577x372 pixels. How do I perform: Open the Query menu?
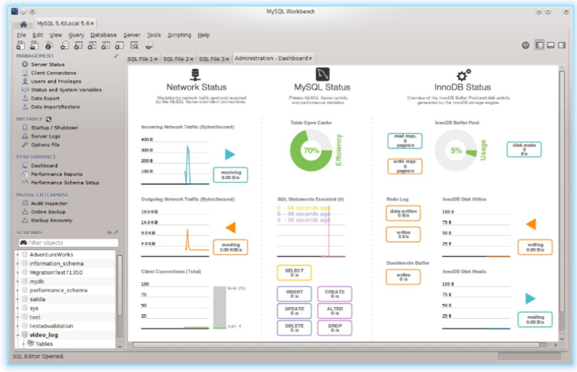[x=76, y=35]
